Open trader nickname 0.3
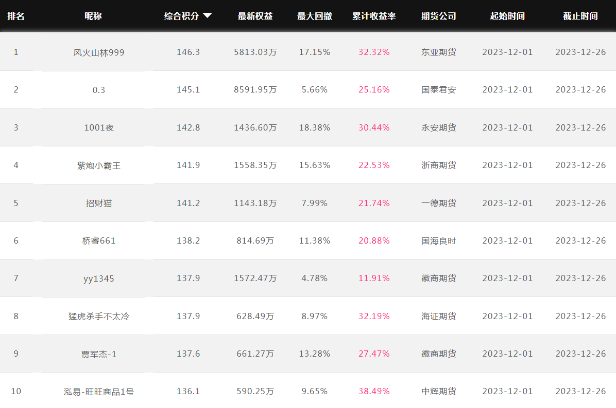The width and height of the screenshot is (616, 408). tap(98, 90)
